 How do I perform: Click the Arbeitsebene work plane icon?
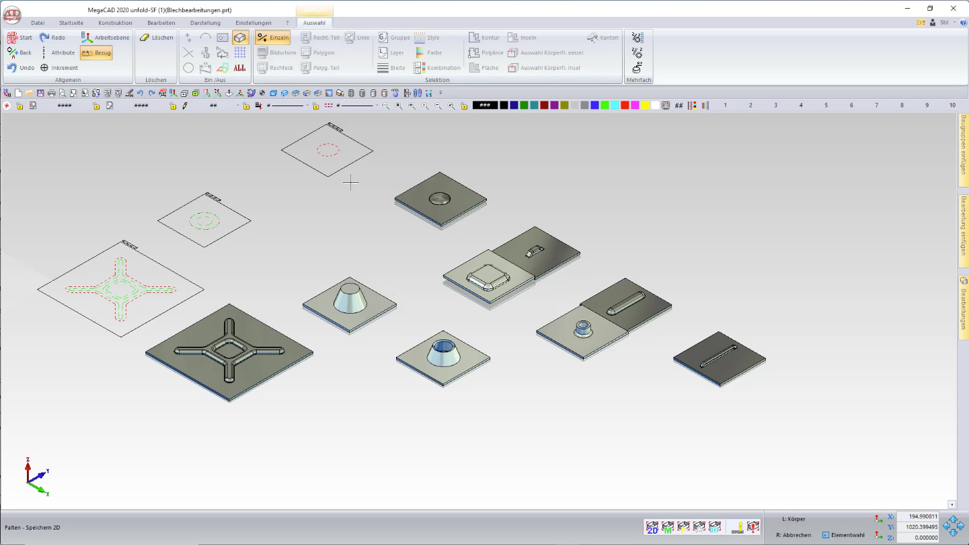(x=87, y=38)
